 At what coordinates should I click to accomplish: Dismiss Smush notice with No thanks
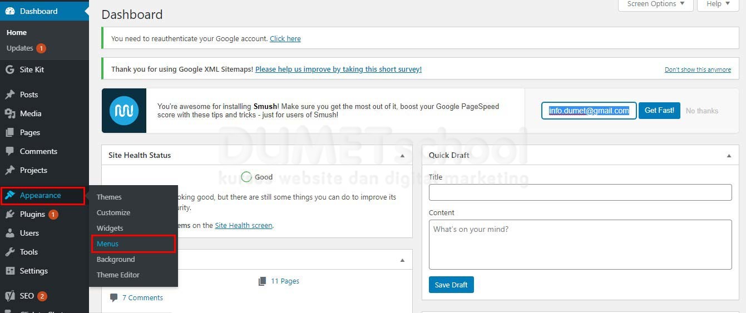702,111
